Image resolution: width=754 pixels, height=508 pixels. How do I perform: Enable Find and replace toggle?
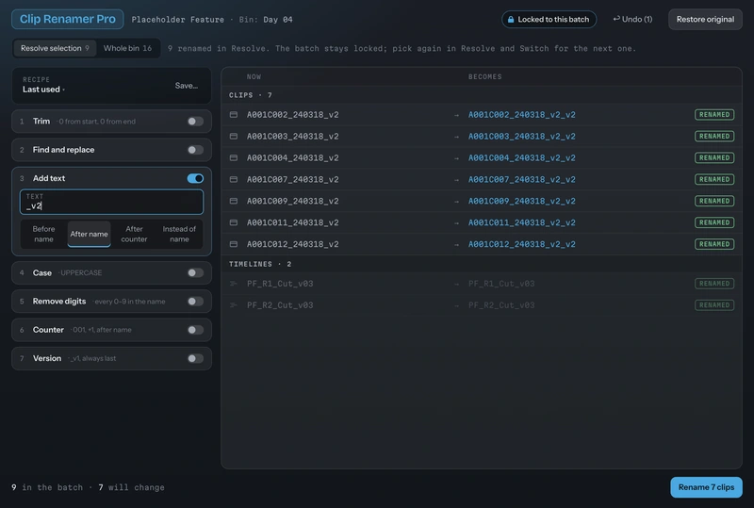pos(195,150)
